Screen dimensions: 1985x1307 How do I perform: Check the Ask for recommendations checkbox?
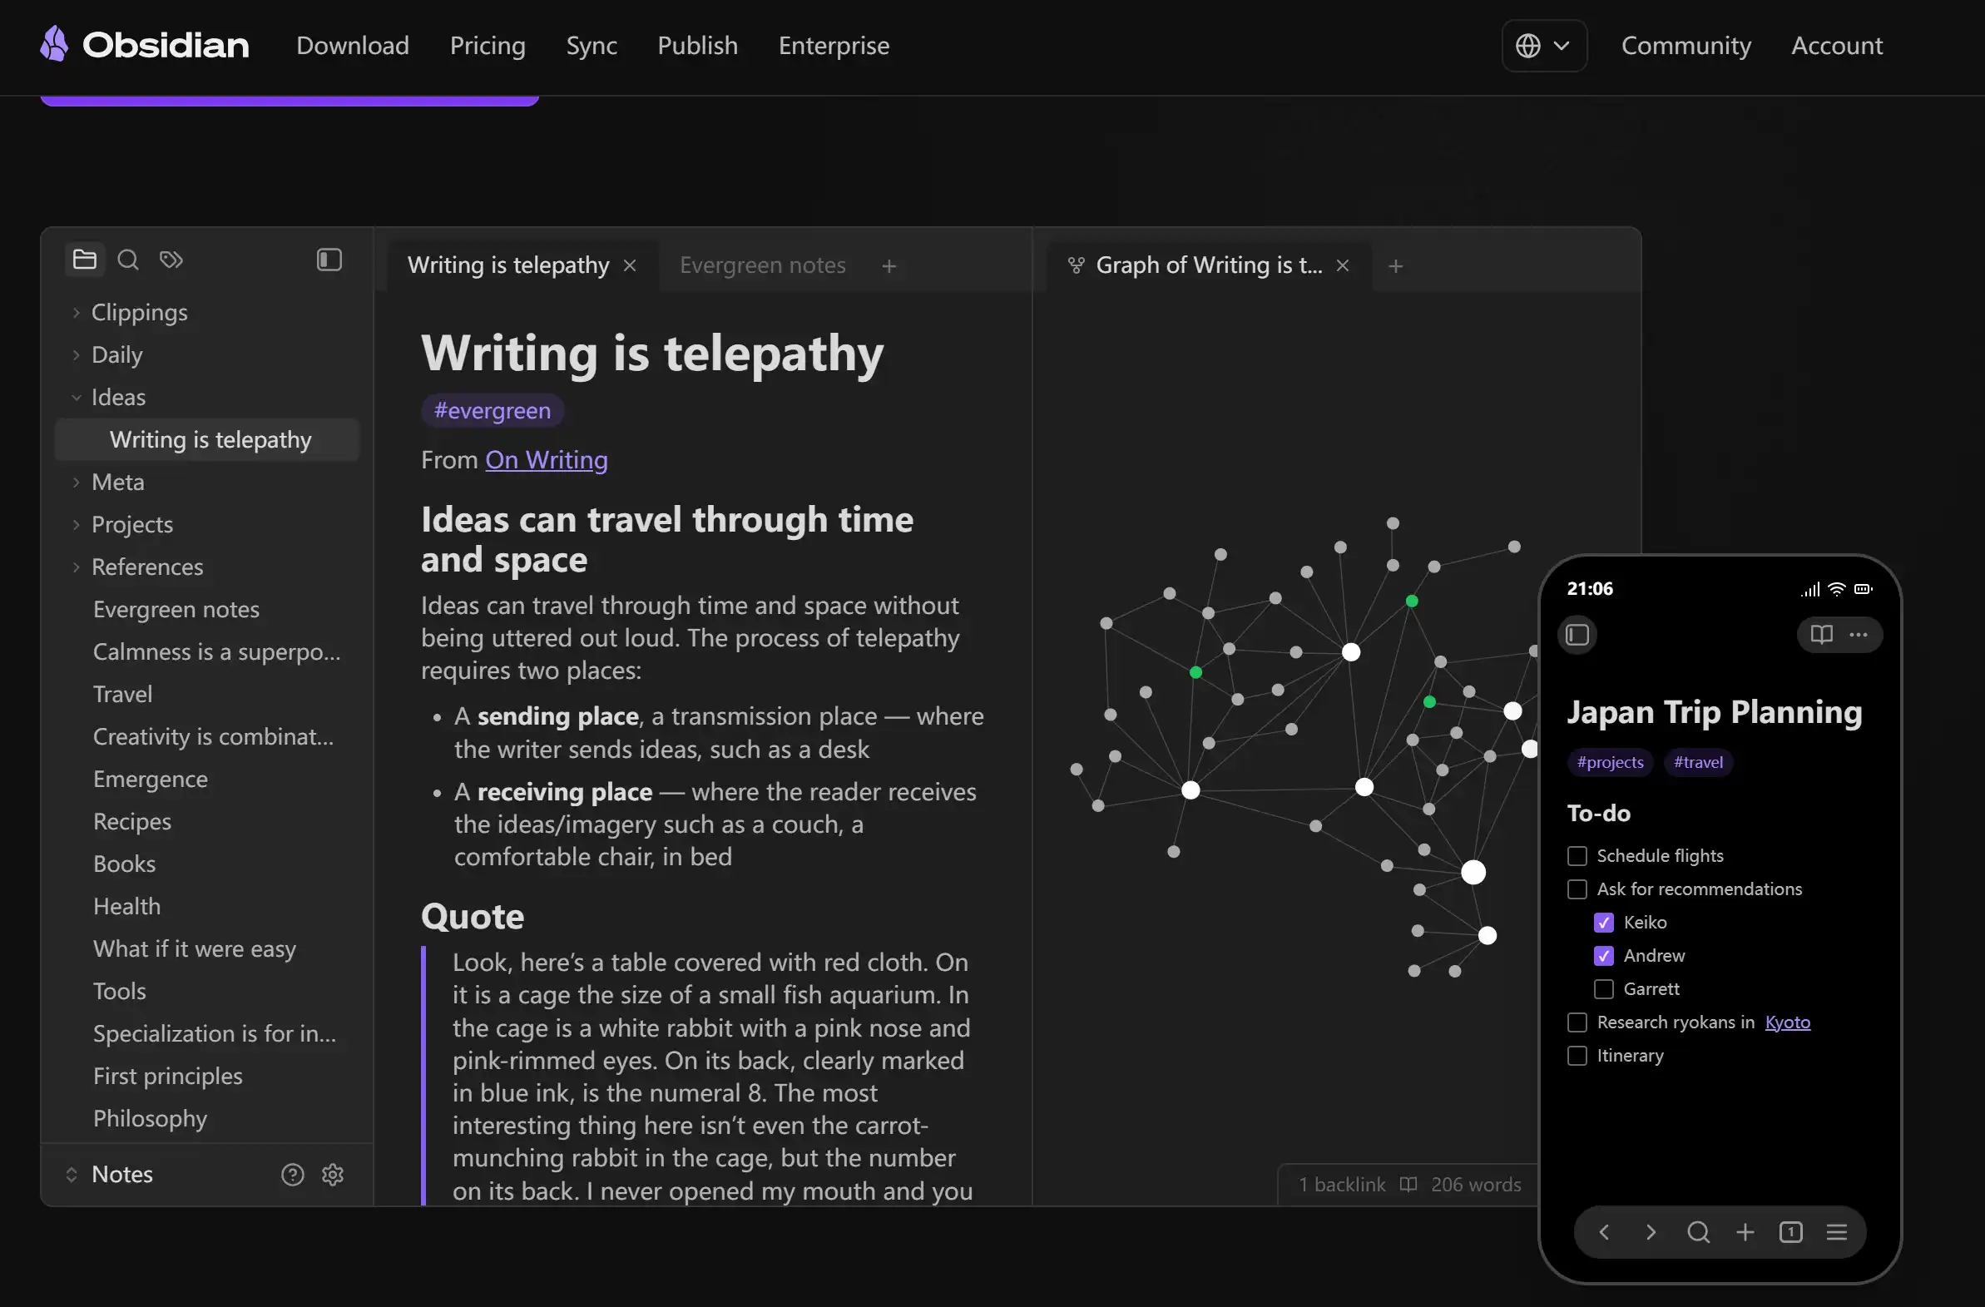point(1577,889)
